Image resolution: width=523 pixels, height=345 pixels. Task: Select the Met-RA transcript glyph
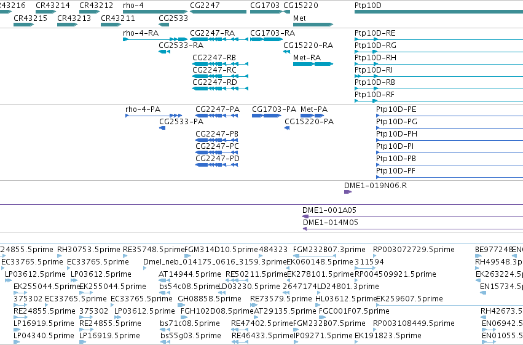pyautogui.click(x=313, y=64)
